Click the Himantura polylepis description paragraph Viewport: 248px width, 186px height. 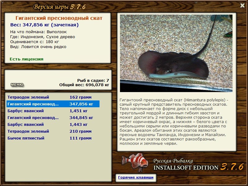174,122
